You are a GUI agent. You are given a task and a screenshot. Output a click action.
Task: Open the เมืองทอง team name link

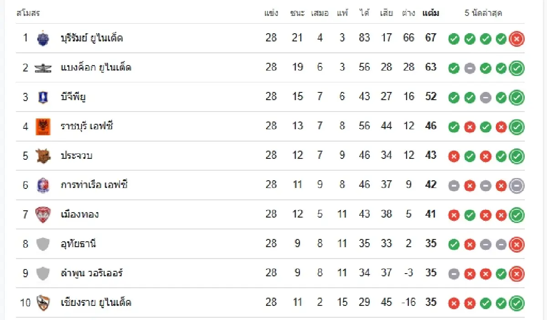pos(80,214)
